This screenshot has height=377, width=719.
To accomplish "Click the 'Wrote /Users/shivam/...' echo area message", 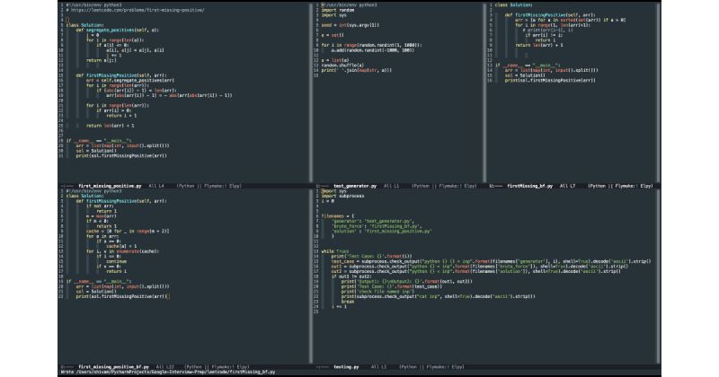I will 168,372.
